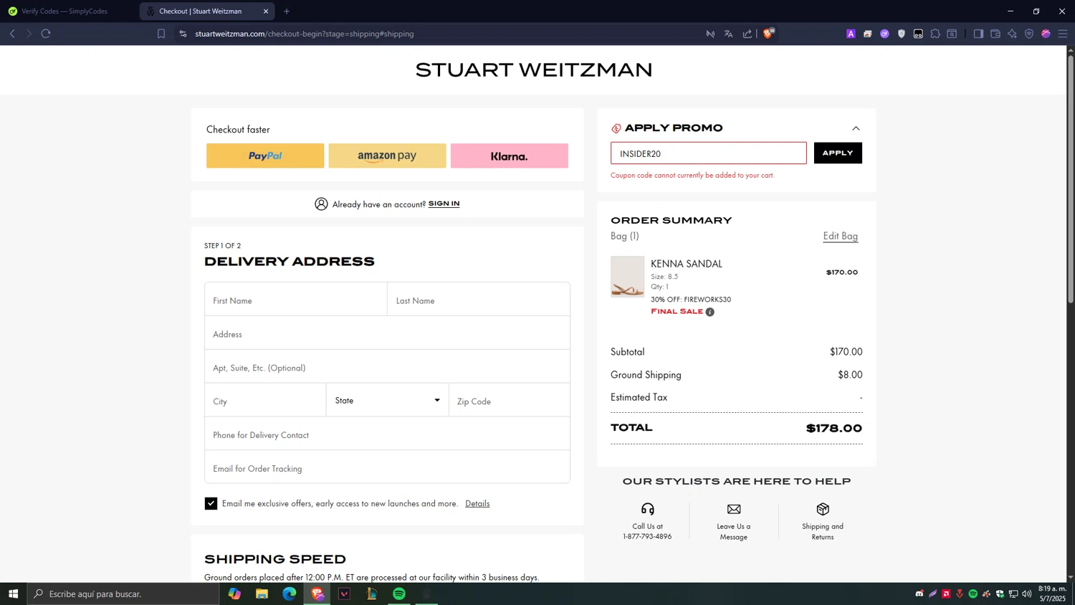Reload the checkout page
Viewport: 1075px width, 605px height.
coord(46,34)
